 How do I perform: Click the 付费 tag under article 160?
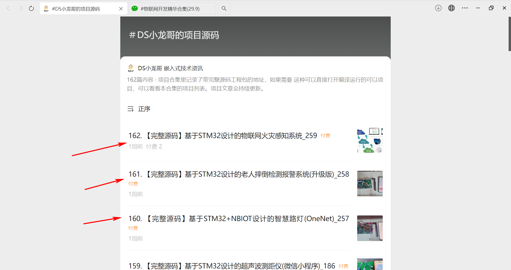[133, 228]
